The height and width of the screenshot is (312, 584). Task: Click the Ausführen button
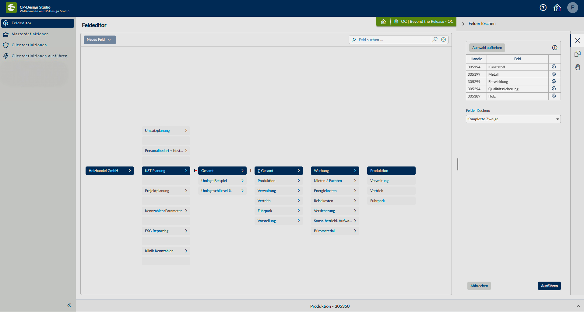click(549, 286)
